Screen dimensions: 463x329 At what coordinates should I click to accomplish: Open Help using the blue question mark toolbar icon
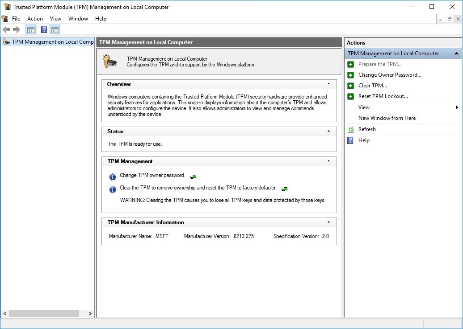[43, 29]
